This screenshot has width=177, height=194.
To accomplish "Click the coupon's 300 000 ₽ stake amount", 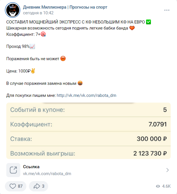I will 152,139.
